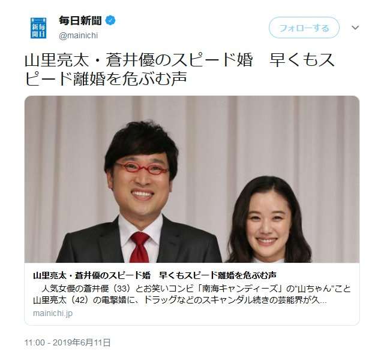Click the Mainichi Shimbun profile avatar
Viewport: 384px width, 355px height.
click(38, 28)
